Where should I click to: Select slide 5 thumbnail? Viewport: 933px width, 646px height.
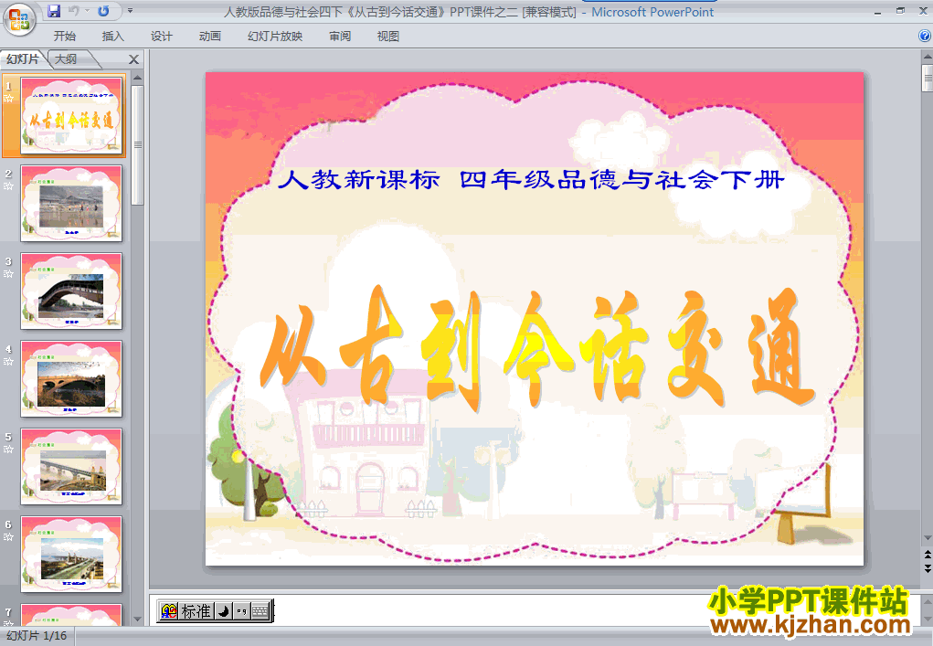click(x=71, y=466)
